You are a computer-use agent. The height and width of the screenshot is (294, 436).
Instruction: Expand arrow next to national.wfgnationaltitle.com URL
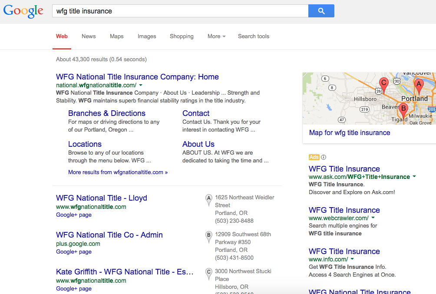click(x=141, y=85)
